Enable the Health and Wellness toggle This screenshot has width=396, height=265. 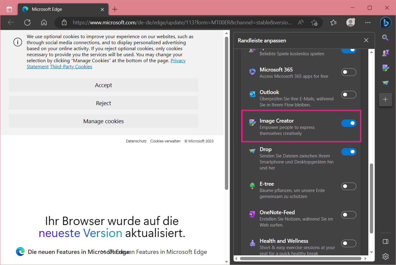coord(349,243)
